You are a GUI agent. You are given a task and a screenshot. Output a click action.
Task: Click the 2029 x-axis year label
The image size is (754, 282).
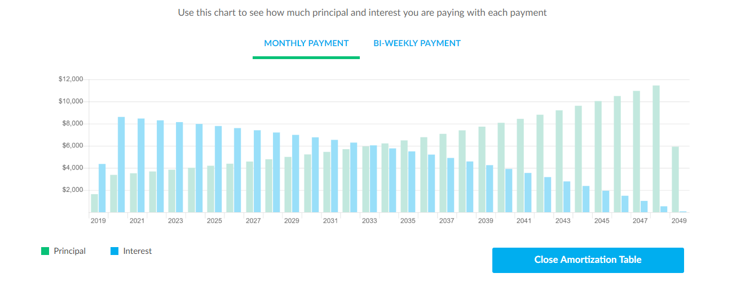(x=292, y=221)
